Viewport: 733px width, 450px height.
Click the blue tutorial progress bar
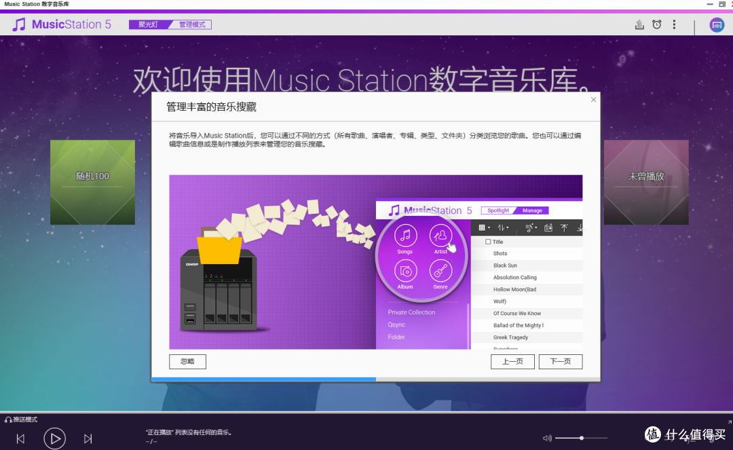[263, 379]
